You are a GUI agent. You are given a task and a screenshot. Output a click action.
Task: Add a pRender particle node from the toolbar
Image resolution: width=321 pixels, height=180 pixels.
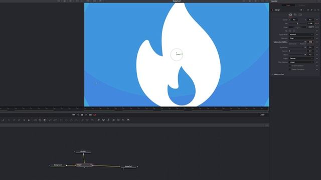click(92, 120)
